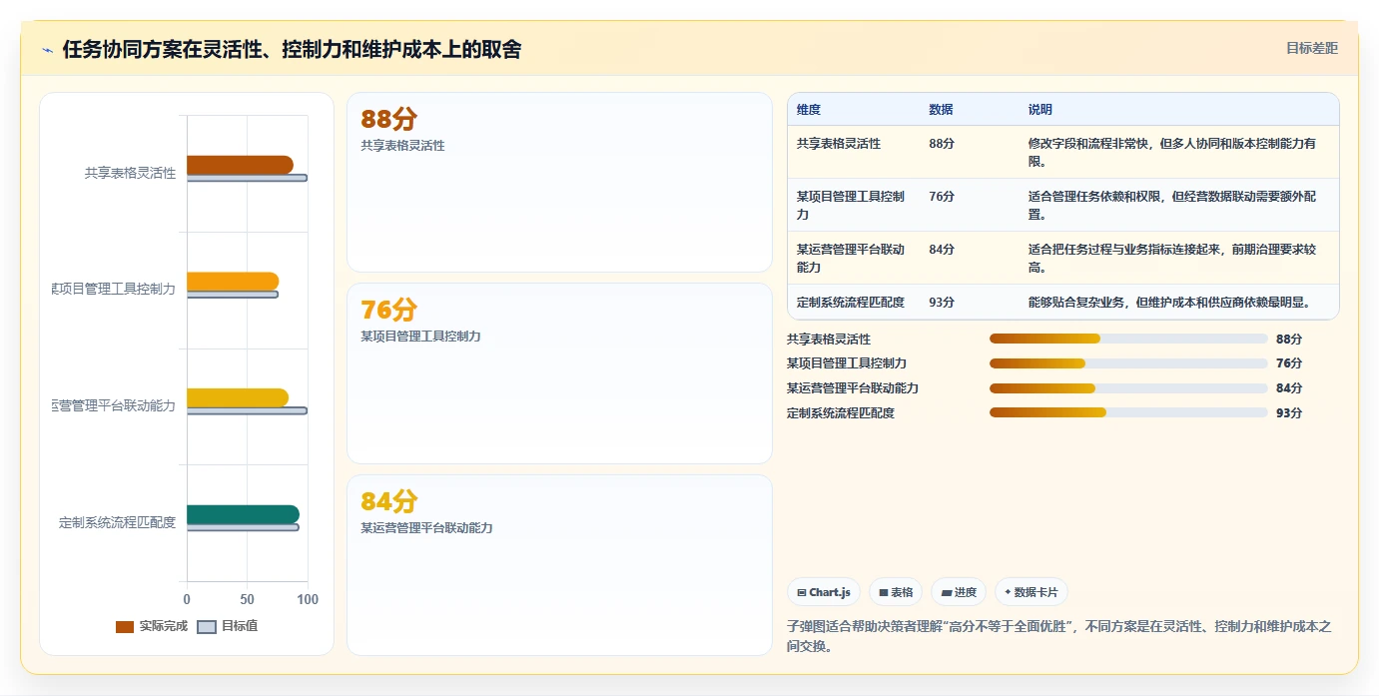Viewport: 1379px width, 696px height.
Task: Click the 表格 tag chip
Action: point(896,592)
